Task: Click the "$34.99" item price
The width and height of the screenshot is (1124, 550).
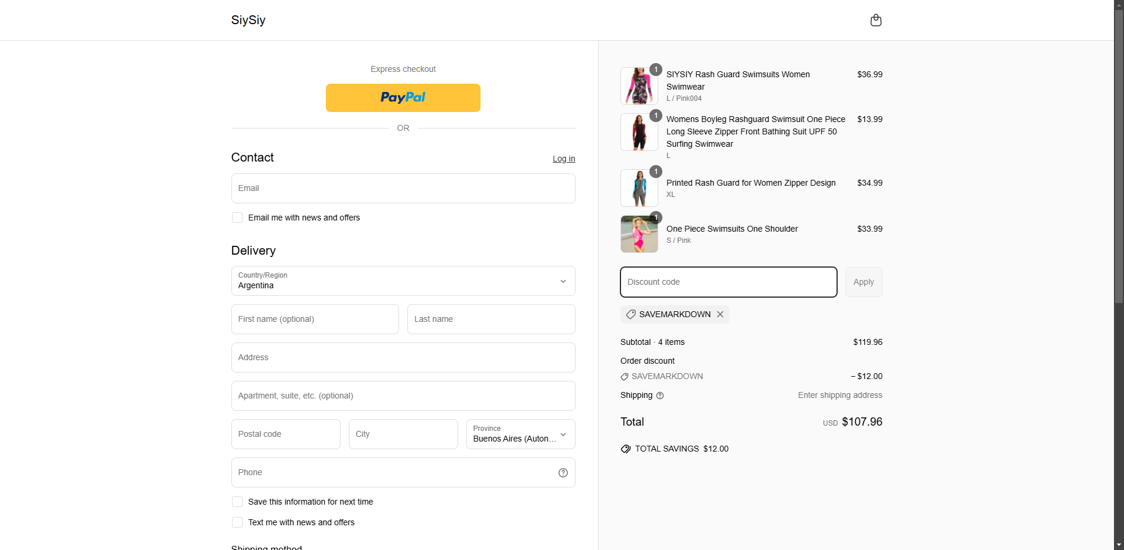Action: point(870,183)
